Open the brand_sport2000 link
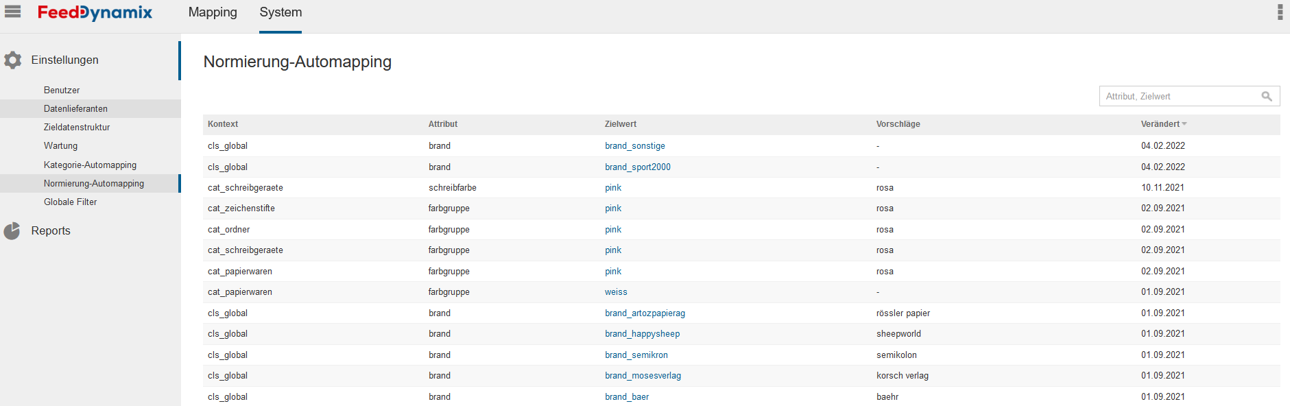The width and height of the screenshot is (1290, 406). [x=637, y=167]
